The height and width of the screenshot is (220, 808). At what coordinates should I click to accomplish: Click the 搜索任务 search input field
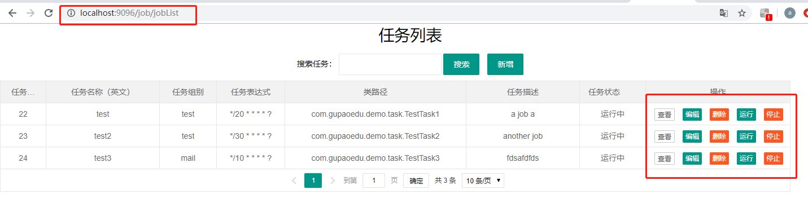point(390,64)
